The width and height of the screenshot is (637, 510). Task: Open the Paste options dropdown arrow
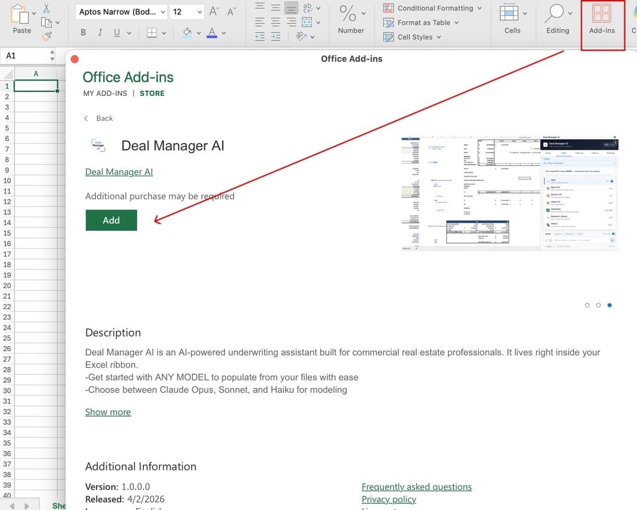34,13
